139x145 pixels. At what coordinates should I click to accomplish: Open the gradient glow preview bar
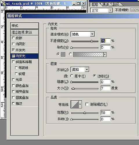click(x=89, y=55)
